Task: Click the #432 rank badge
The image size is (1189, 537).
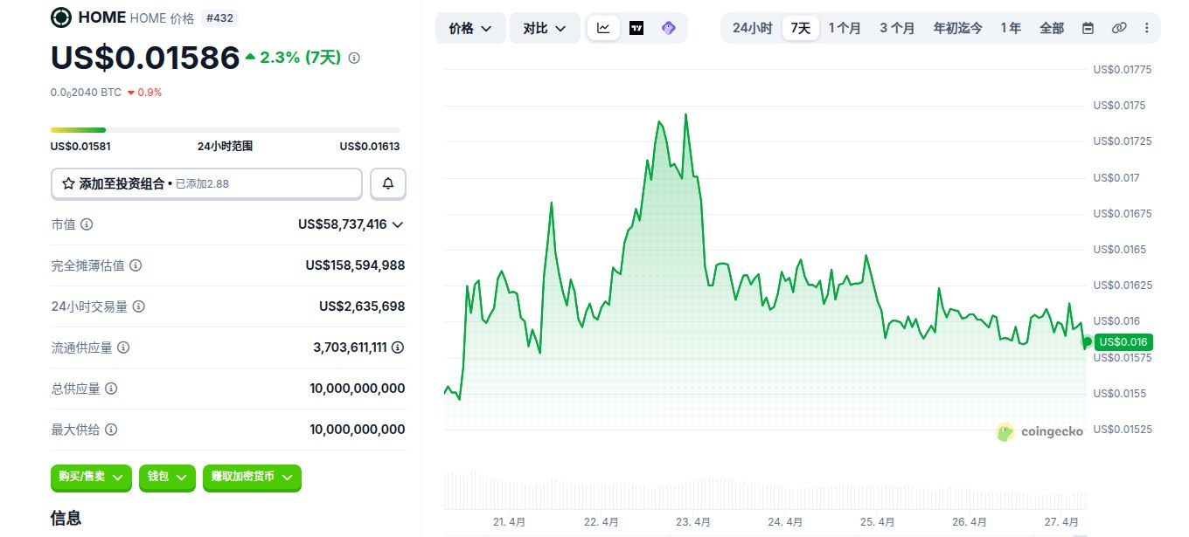Action: pos(219,17)
